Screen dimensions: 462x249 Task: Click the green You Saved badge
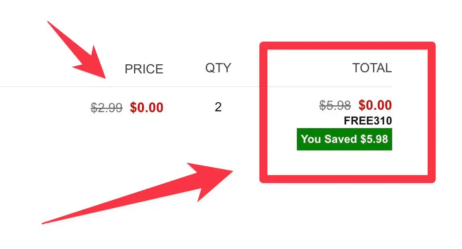[x=344, y=139]
